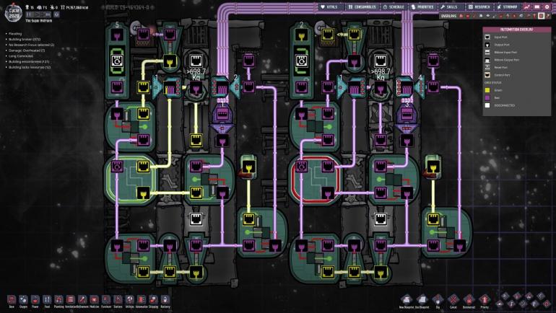Open the Ventilation build category
The image size is (556, 313).
point(71,301)
